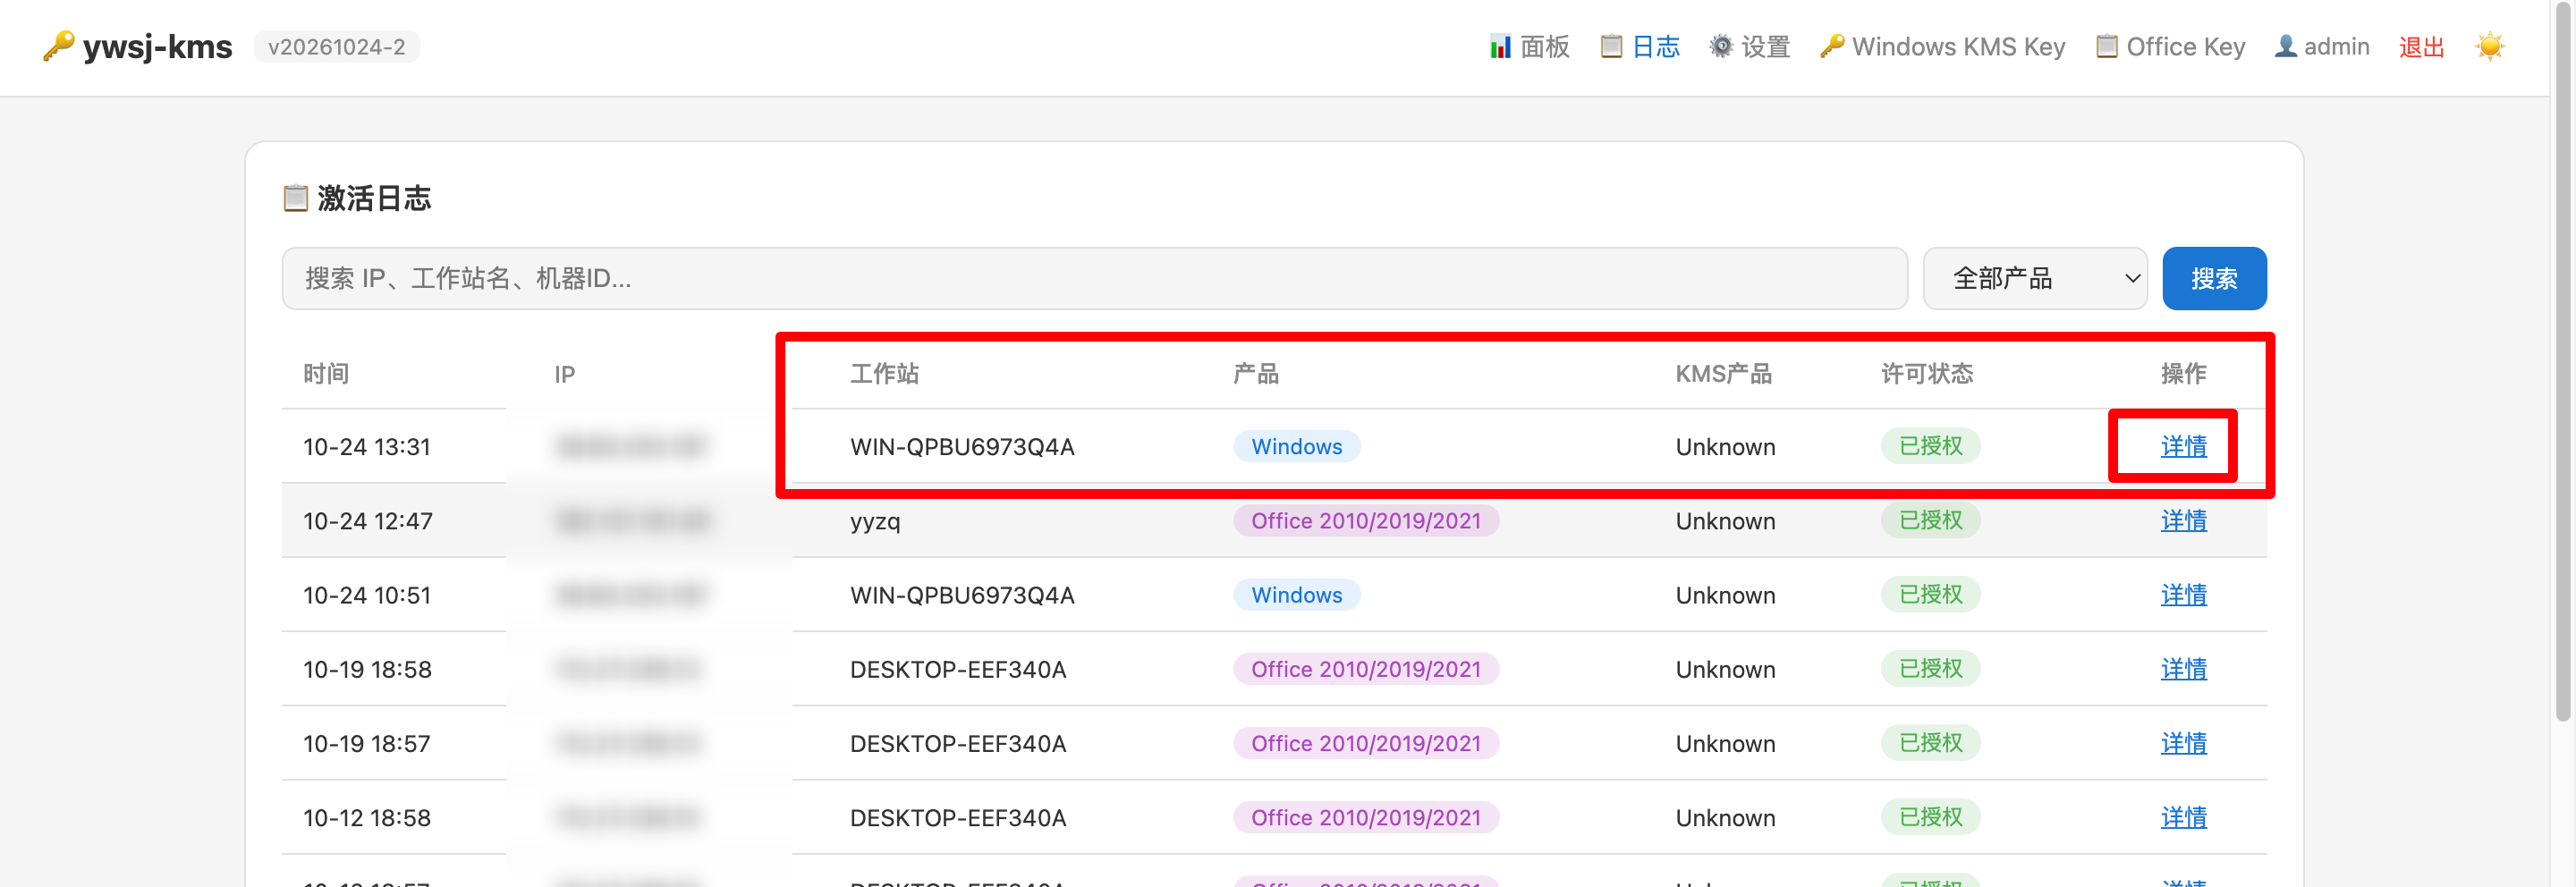2576x887 pixels.
Task: Click the clipboard icon beside Office Key
Action: (x=2106, y=47)
